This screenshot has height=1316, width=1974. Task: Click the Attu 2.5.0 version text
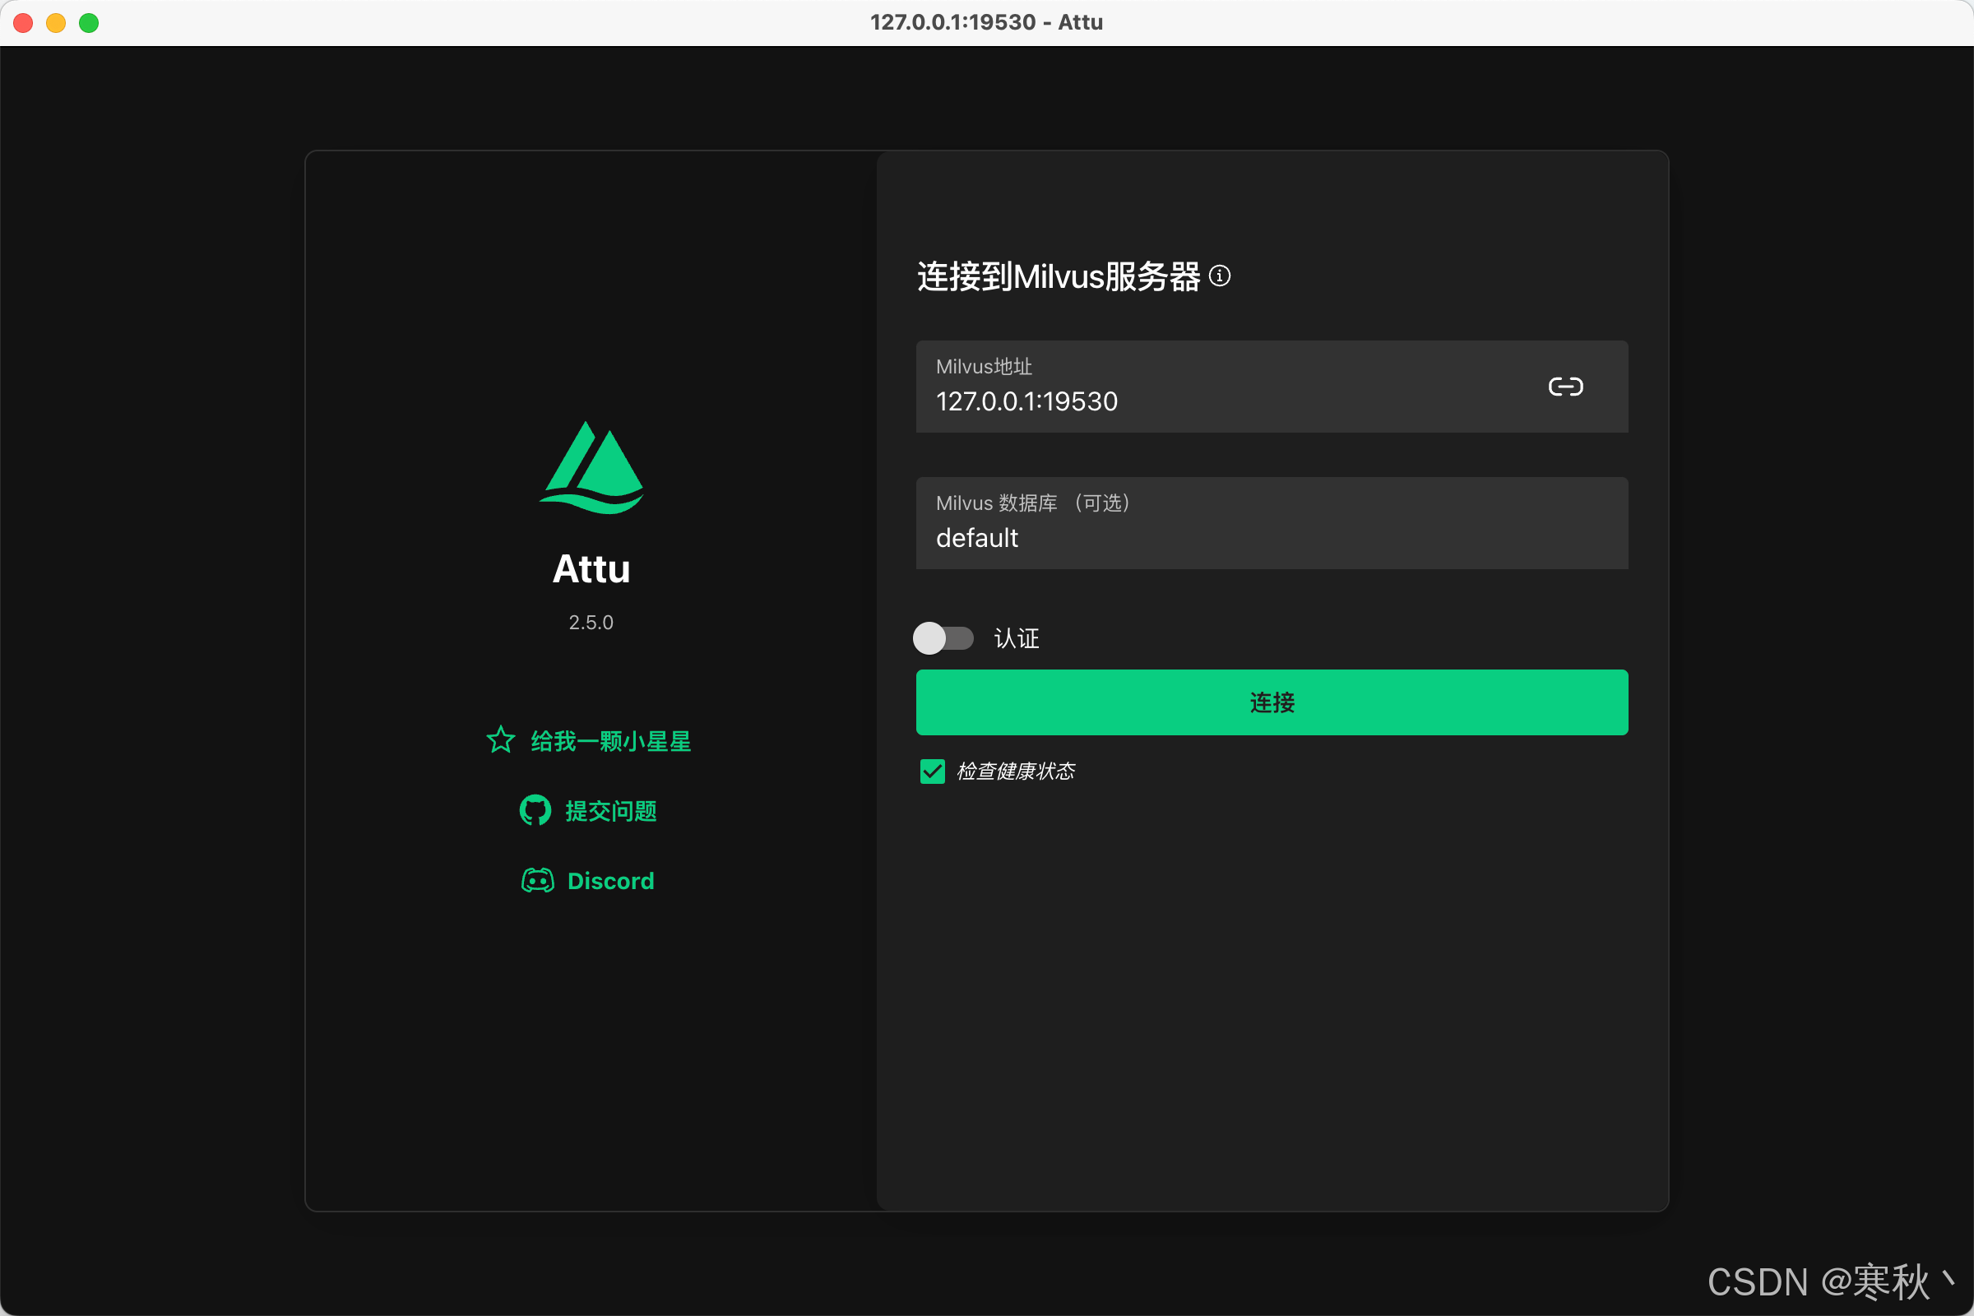click(591, 623)
